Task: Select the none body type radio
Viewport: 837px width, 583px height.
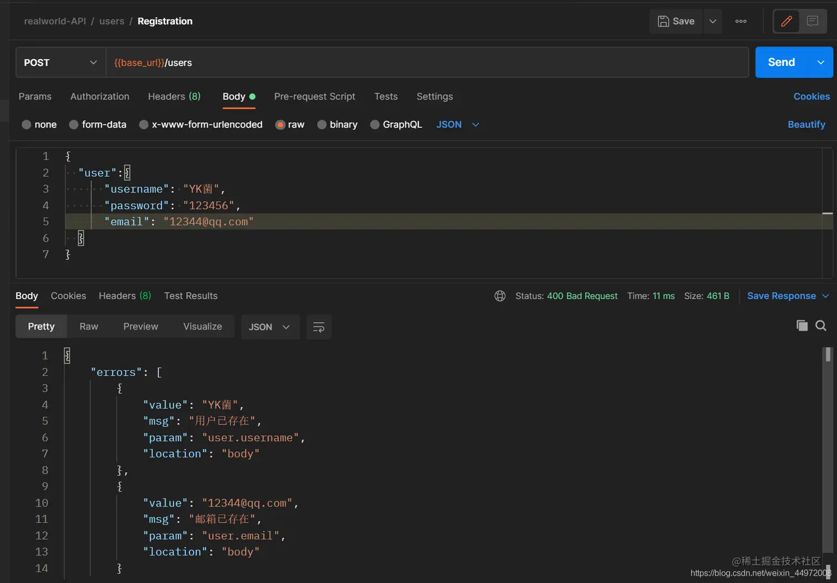Action: 26,125
